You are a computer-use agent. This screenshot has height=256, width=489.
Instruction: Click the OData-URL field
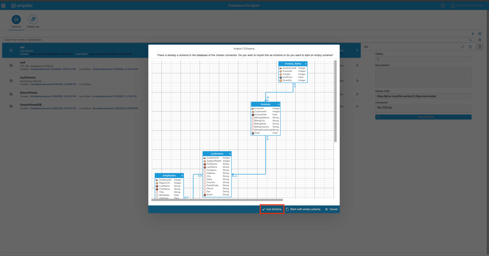pyautogui.click(x=423, y=96)
